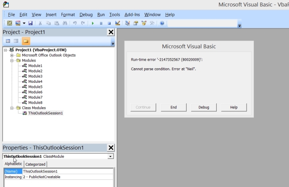Select Module4 in the project tree

coord(35,82)
